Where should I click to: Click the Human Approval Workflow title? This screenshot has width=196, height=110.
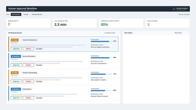23,9
